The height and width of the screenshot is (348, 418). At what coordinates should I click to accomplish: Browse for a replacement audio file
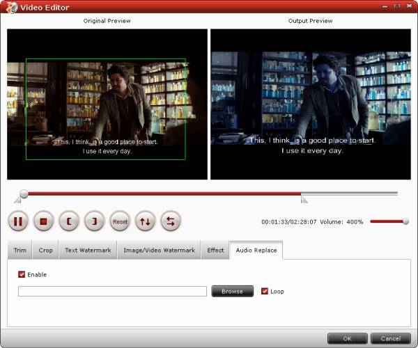(x=233, y=292)
